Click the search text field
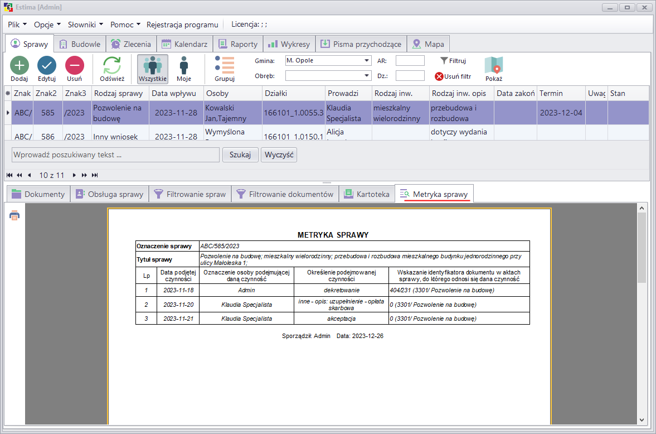 [x=115, y=155]
